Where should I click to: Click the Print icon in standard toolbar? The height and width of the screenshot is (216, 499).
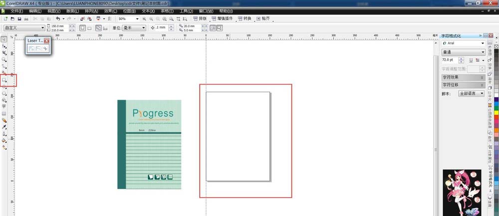point(26,19)
